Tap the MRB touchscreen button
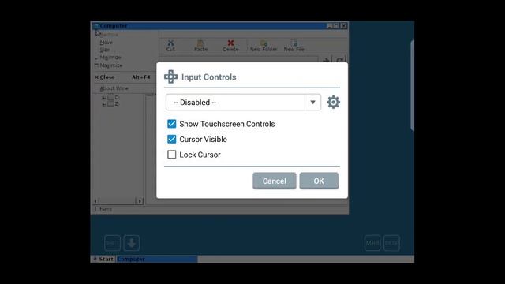The image size is (505, 284). click(372, 243)
